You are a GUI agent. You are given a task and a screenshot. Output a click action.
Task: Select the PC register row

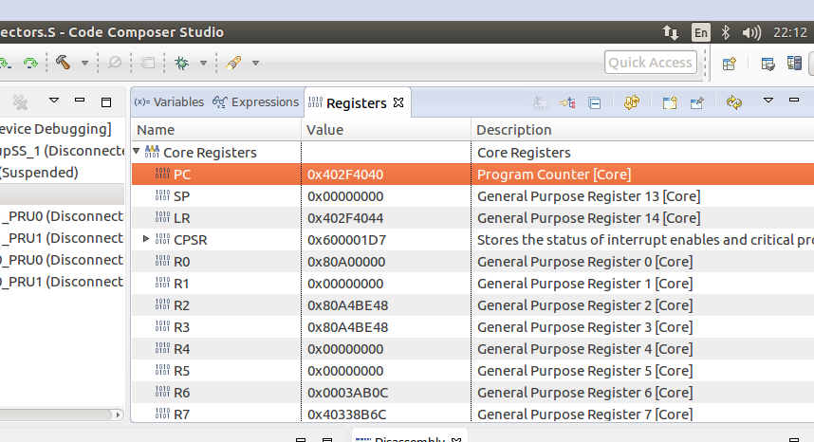(472, 175)
